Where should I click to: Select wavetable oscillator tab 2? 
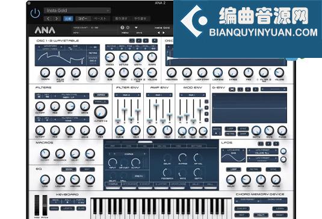(x=139, y=40)
